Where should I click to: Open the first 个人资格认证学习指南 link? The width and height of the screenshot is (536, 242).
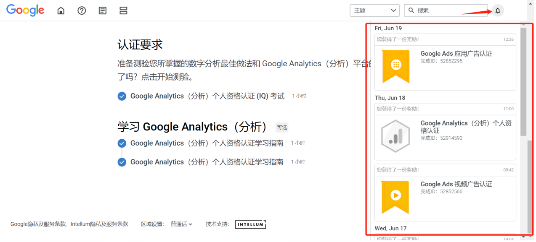tap(207, 143)
